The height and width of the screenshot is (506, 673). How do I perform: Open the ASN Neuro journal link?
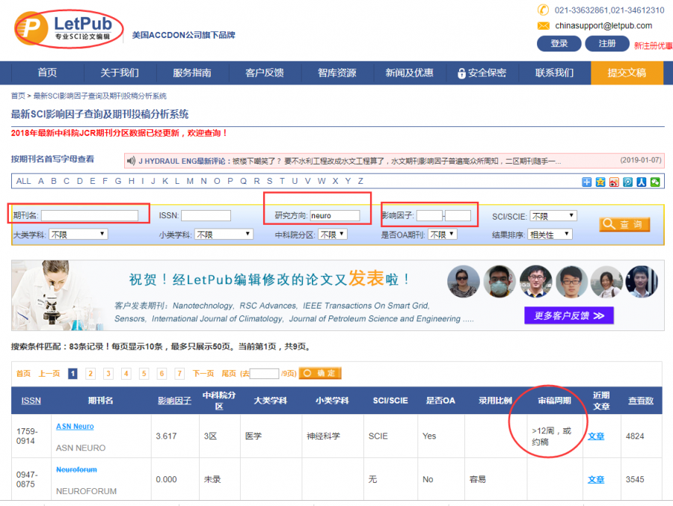click(x=75, y=426)
